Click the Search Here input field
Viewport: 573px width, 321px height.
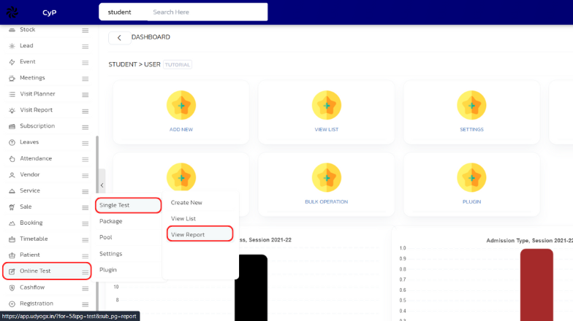tap(205, 12)
